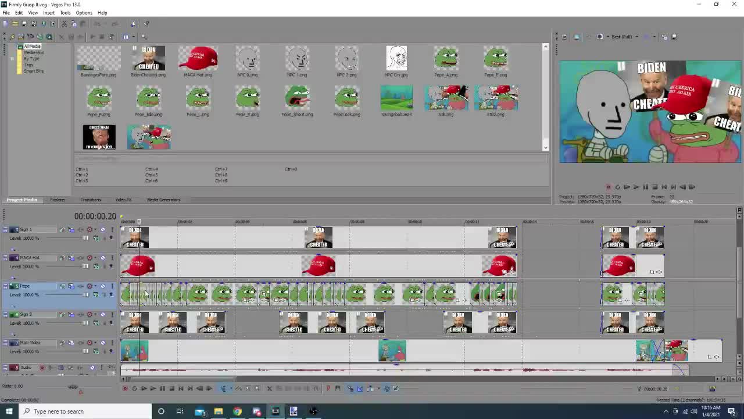
Task: Open the Normal Edit tool dropdown arrow
Action: [x=231, y=389]
